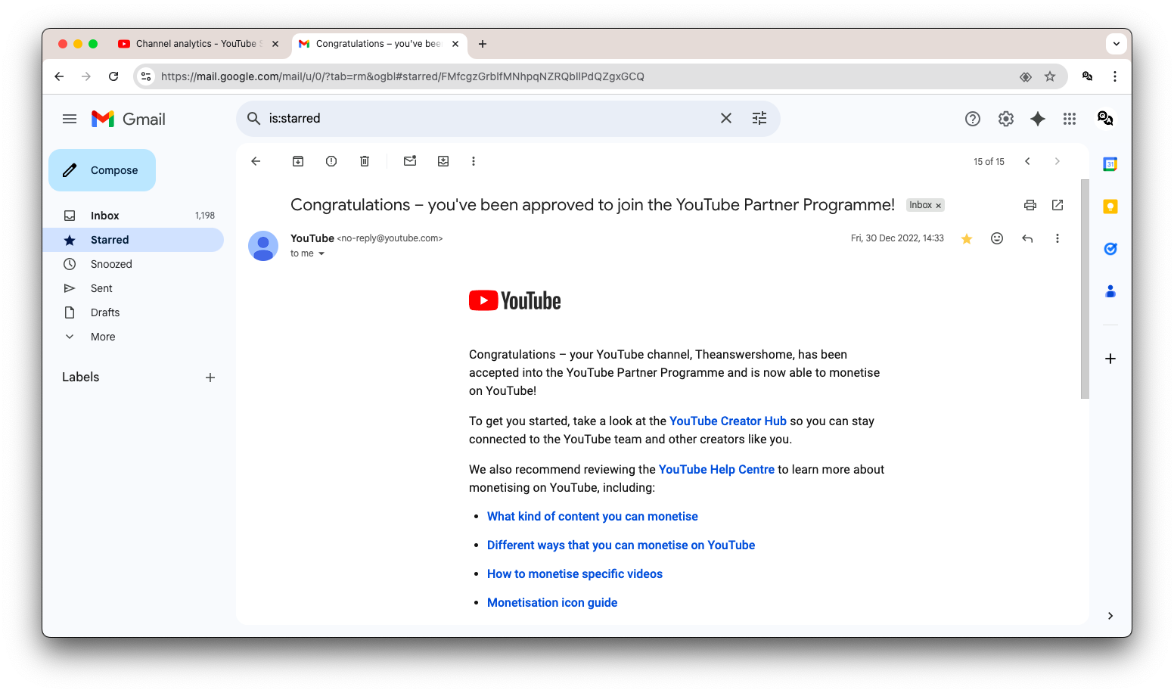Open the toolbar More options menu
Viewport: 1174px width, 693px height.
474,161
